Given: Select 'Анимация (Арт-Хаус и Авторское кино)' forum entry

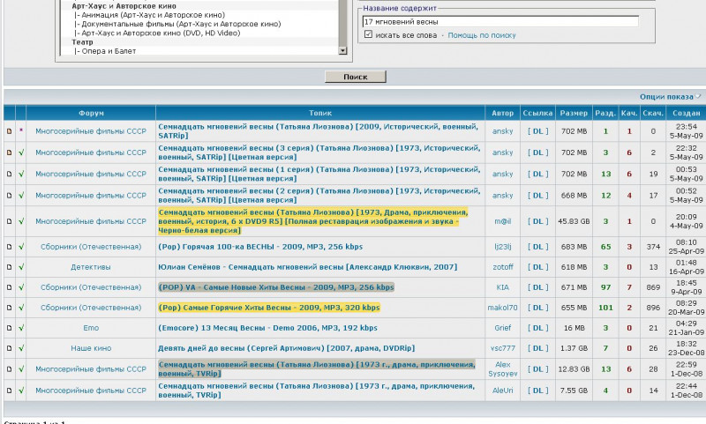Looking at the screenshot, I should [x=153, y=15].
